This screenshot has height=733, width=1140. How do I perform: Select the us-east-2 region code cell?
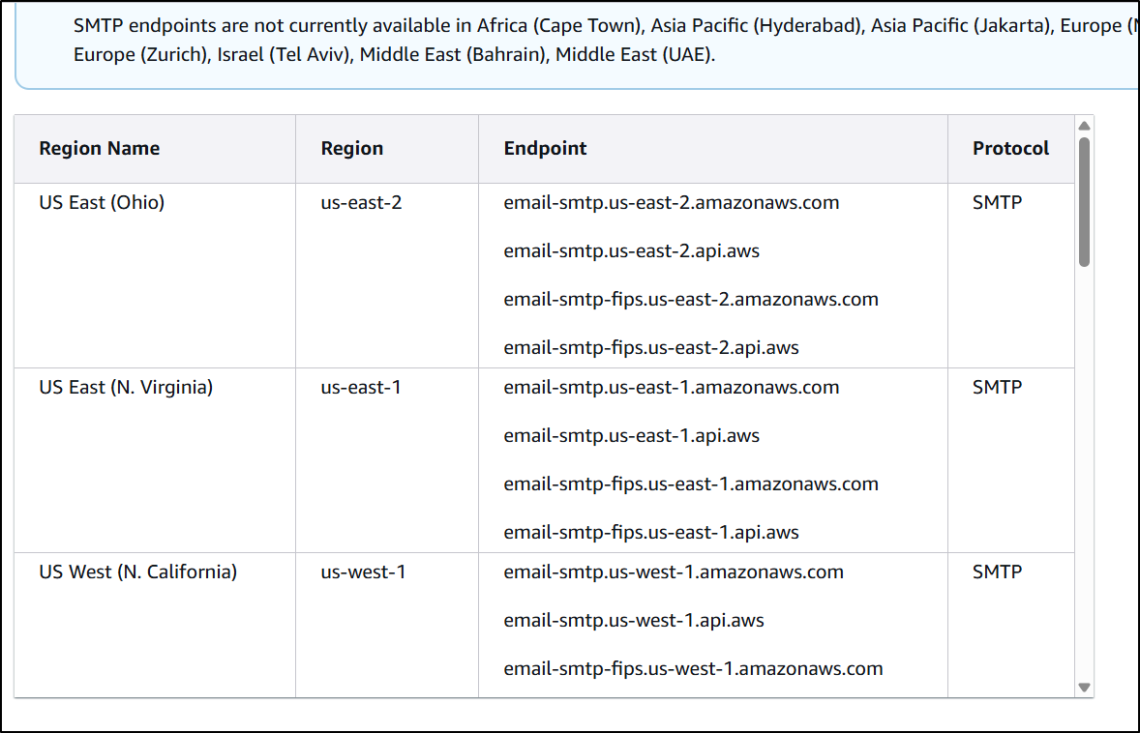[387, 276]
